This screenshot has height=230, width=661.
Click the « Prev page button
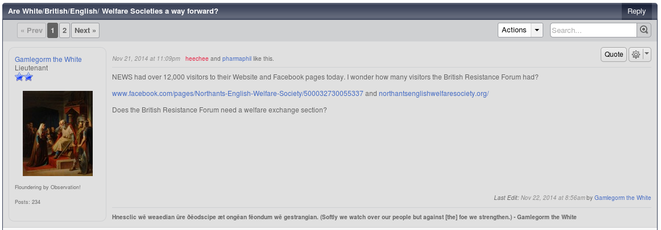point(32,30)
